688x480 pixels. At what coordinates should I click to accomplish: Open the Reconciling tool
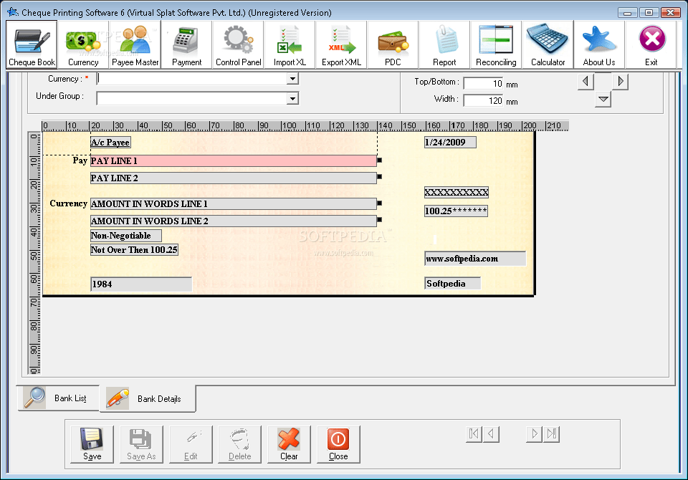496,43
